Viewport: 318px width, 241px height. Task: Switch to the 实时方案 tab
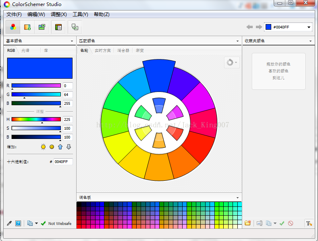point(103,50)
